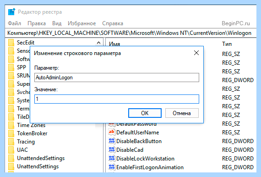
Task: Select the Tracing folder icon
Action: (11, 142)
